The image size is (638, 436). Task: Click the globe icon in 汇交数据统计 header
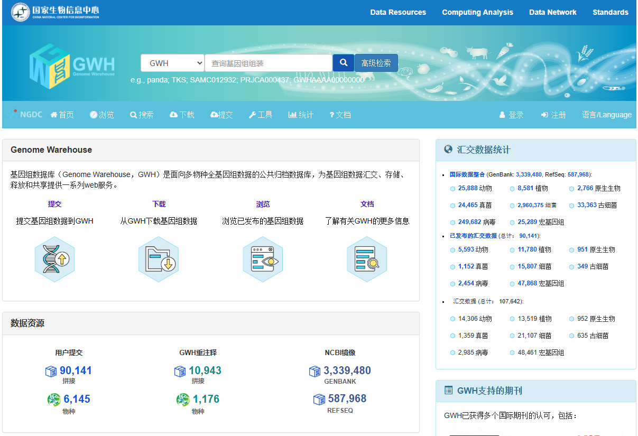coord(448,150)
